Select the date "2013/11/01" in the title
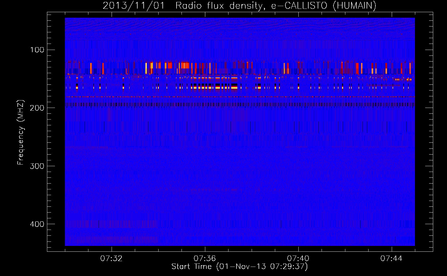447x276 pixels. (x=134, y=6)
